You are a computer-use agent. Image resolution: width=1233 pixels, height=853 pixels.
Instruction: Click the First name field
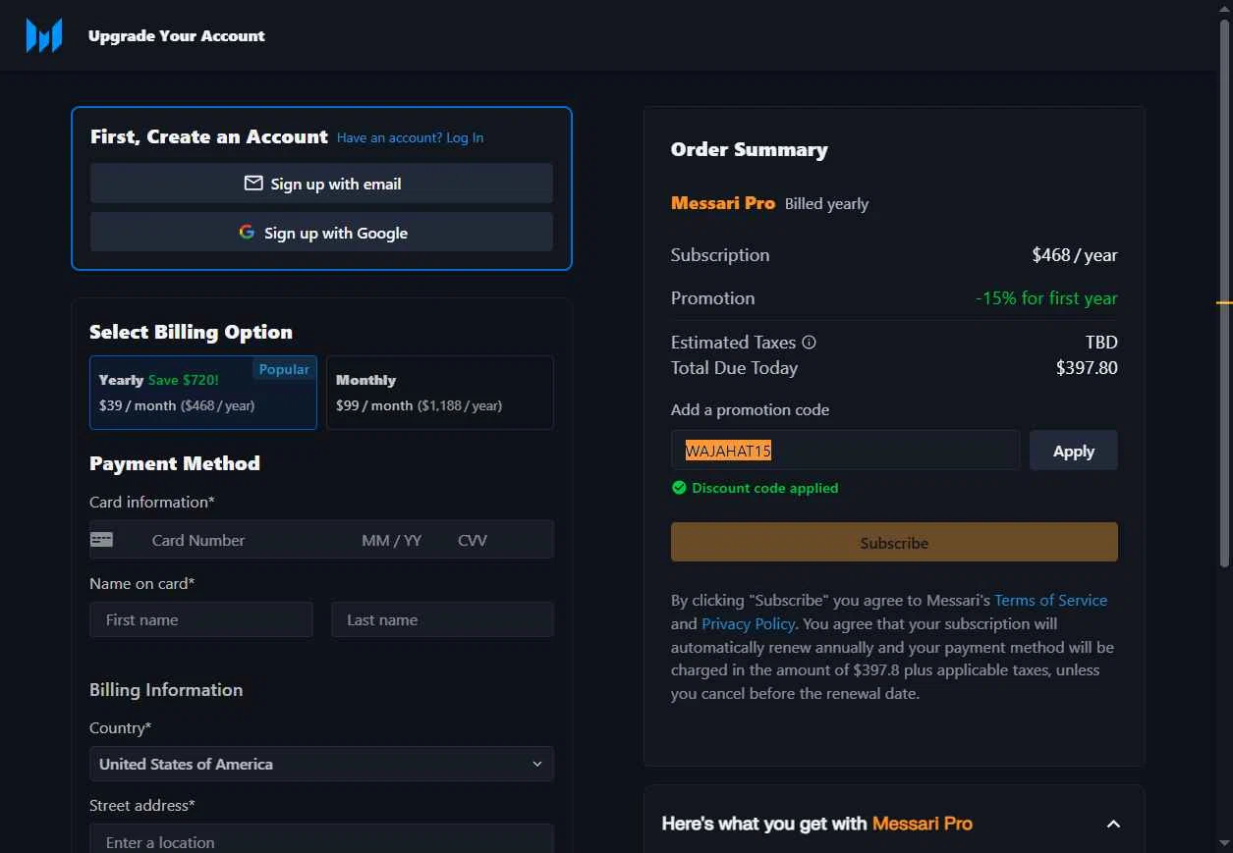201,619
